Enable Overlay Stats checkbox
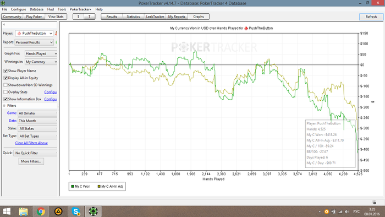 coord(5,92)
